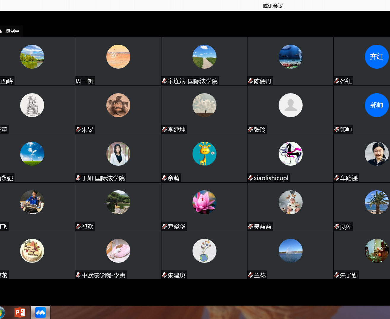Image resolution: width=390 pixels, height=319 pixels.
Task: Select the 周一帆 name label
Action: [x=84, y=81]
